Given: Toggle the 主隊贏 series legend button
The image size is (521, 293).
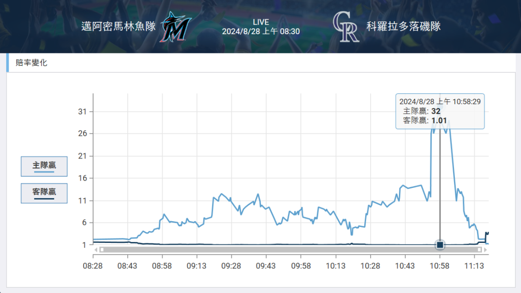Looking at the screenshot, I should tap(44, 166).
